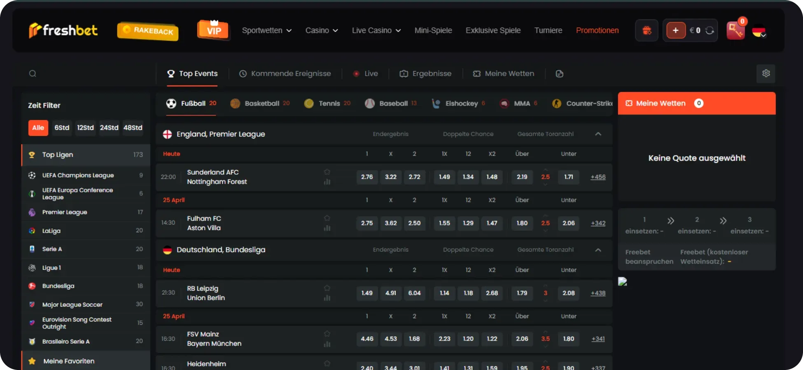Select the Tennis sport tab
Screen dimensions: 803x370
point(327,104)
